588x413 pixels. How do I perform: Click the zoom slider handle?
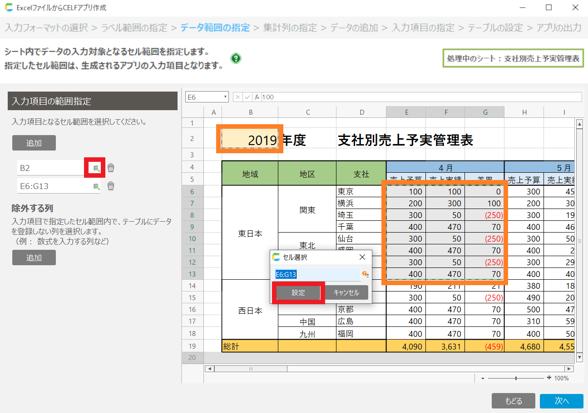coord(516,378)
